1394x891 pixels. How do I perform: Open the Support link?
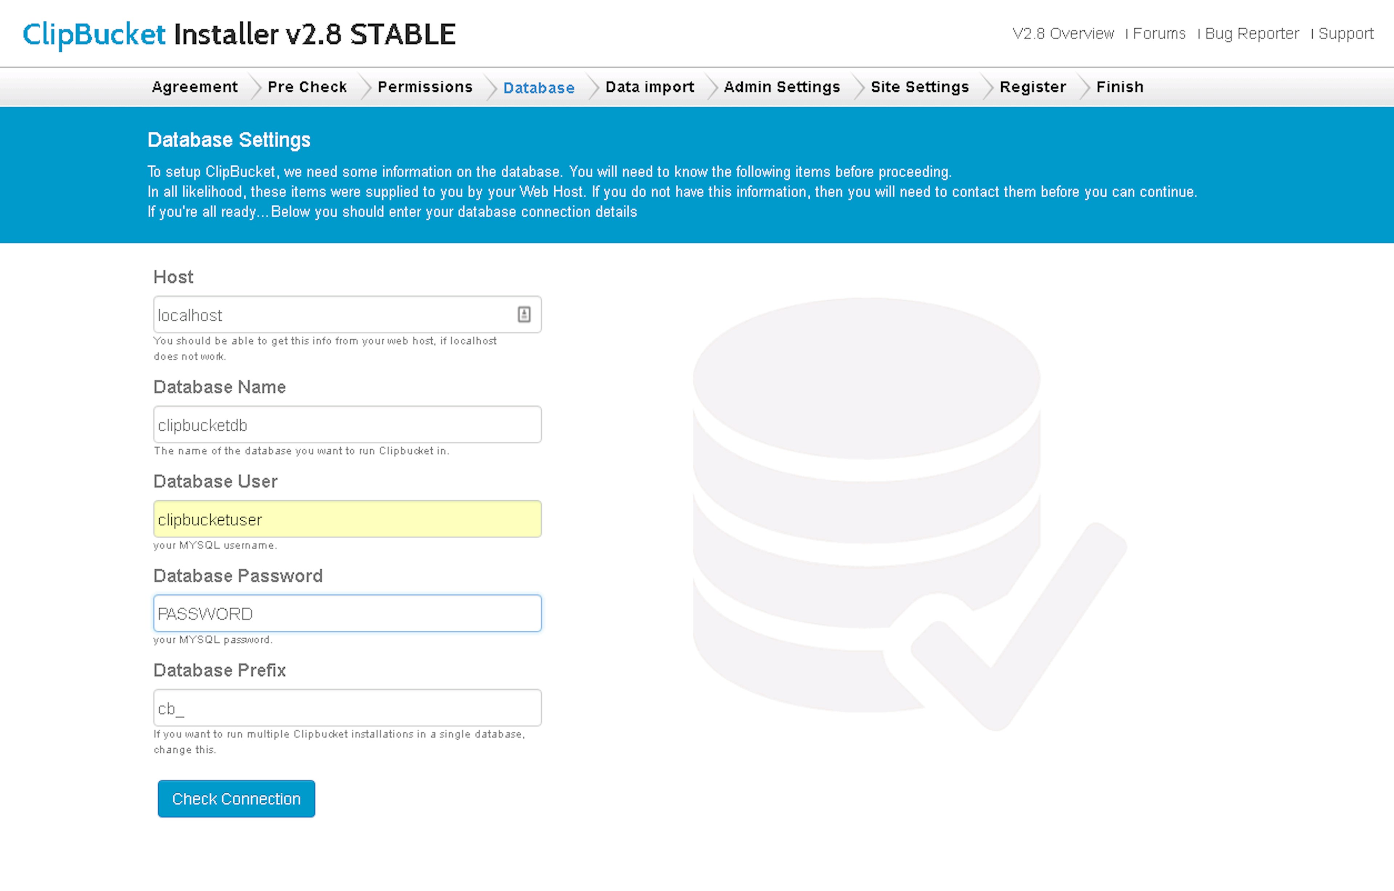(x=1345, y=33)
